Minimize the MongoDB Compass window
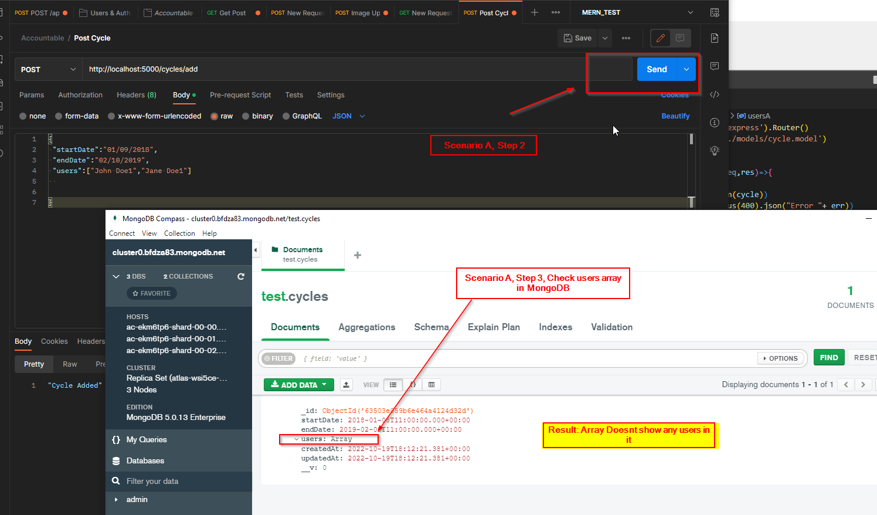 (x=868, y=218)
